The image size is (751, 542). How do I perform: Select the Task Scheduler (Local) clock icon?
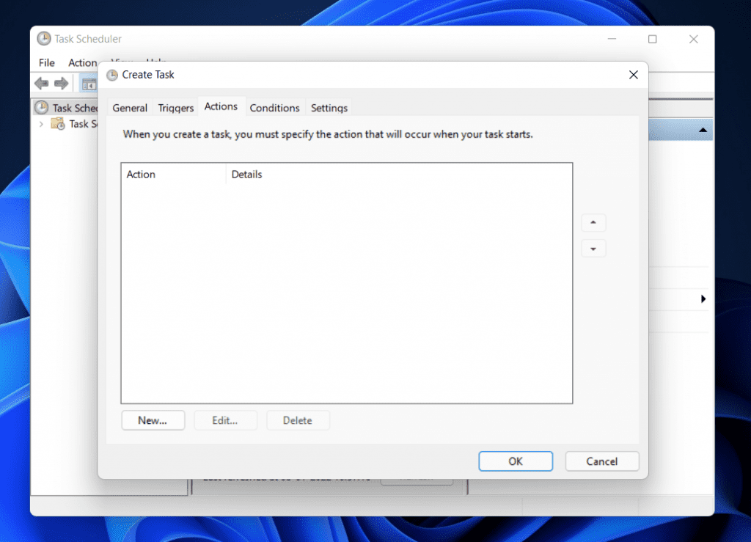click(43, 107)
